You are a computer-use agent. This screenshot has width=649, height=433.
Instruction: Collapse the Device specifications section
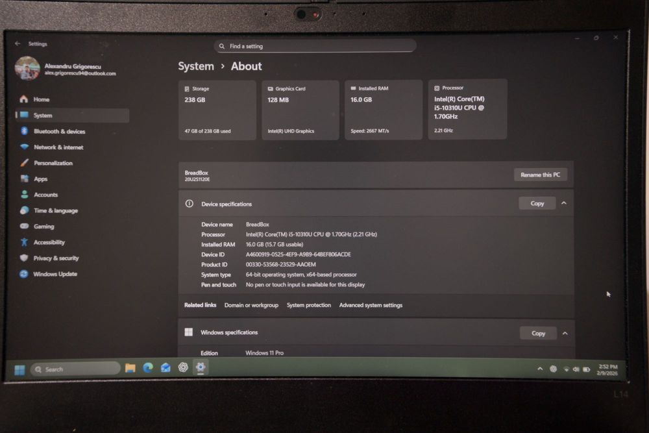564,203
